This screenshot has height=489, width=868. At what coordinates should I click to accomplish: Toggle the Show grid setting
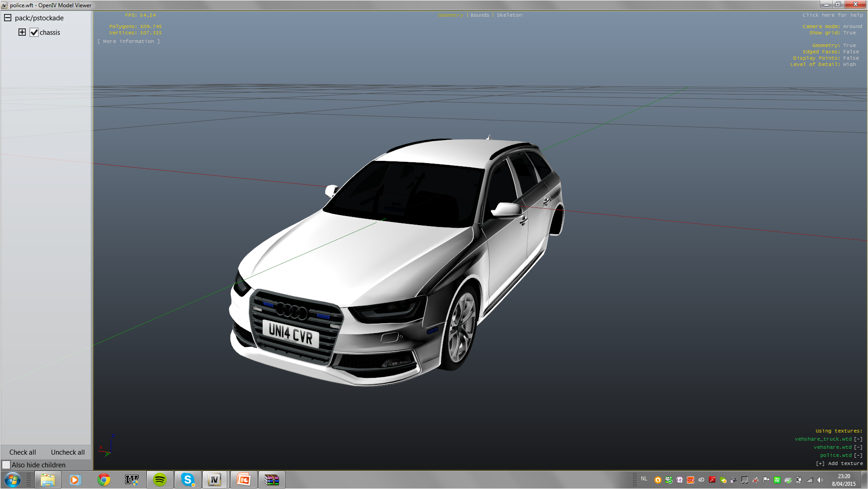click(832, 33)
